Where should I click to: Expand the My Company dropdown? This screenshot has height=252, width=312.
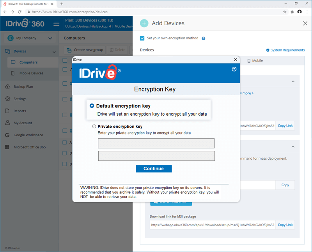tap(50, 38)
